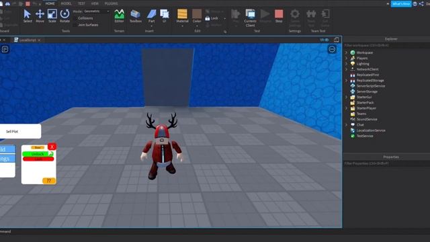Viewport: 430px width, 242px height.
Task: Switch to the PLUGINS ribbon tab
Action: (111, 3)
